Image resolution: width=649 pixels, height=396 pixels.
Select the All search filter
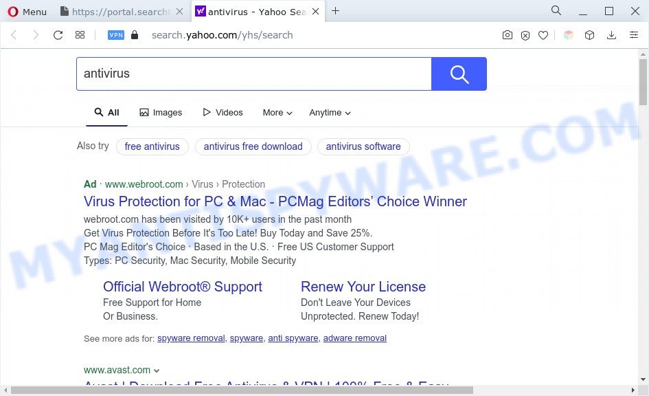[x=106, y=112]
